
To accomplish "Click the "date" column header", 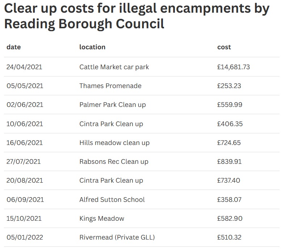I will pos(14,47).
